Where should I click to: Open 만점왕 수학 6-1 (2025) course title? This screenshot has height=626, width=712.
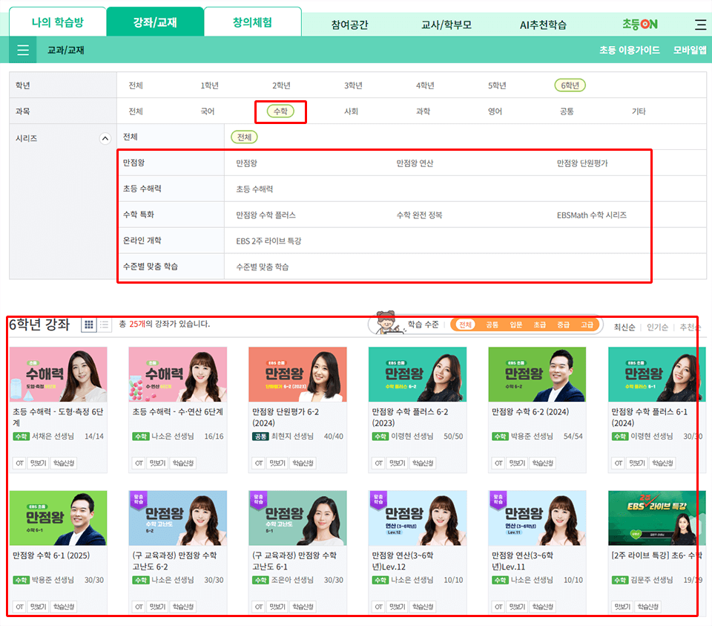(x=51, y=555)
